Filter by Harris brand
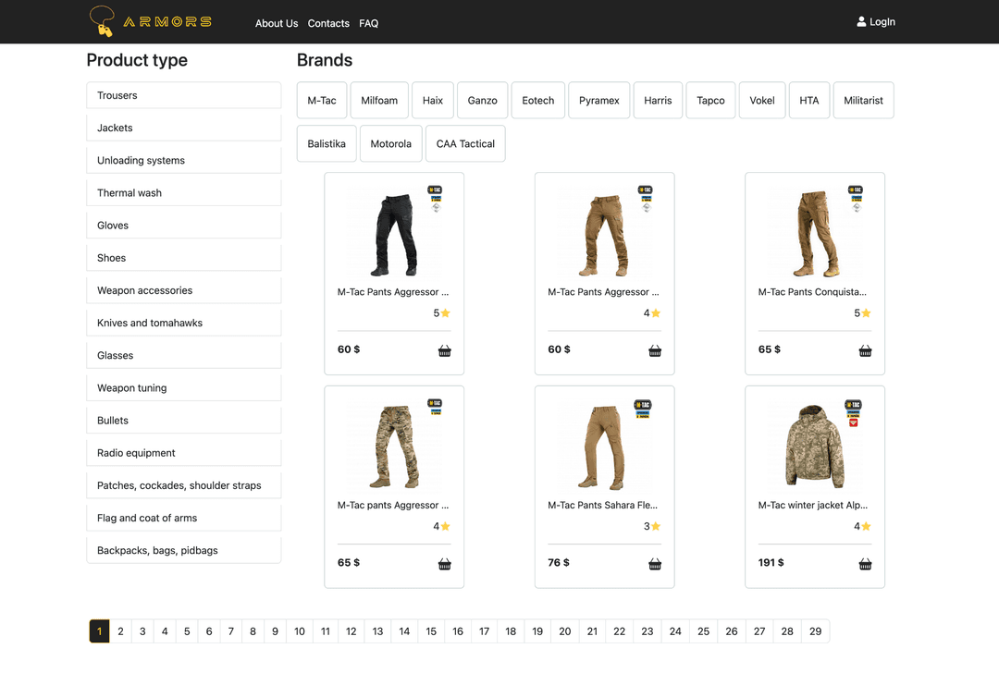 [658, 100]
